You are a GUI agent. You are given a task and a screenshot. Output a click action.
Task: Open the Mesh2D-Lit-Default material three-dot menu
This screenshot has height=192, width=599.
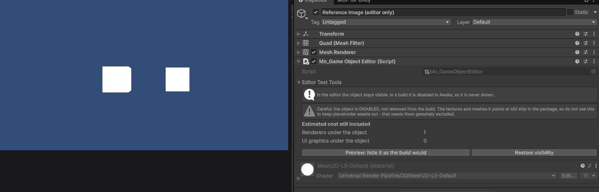(x=596, y=165)
